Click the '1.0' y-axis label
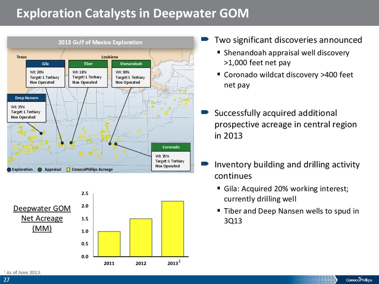Image resolution: width=379 pixels, height=284 pixels. coord(85,231)
